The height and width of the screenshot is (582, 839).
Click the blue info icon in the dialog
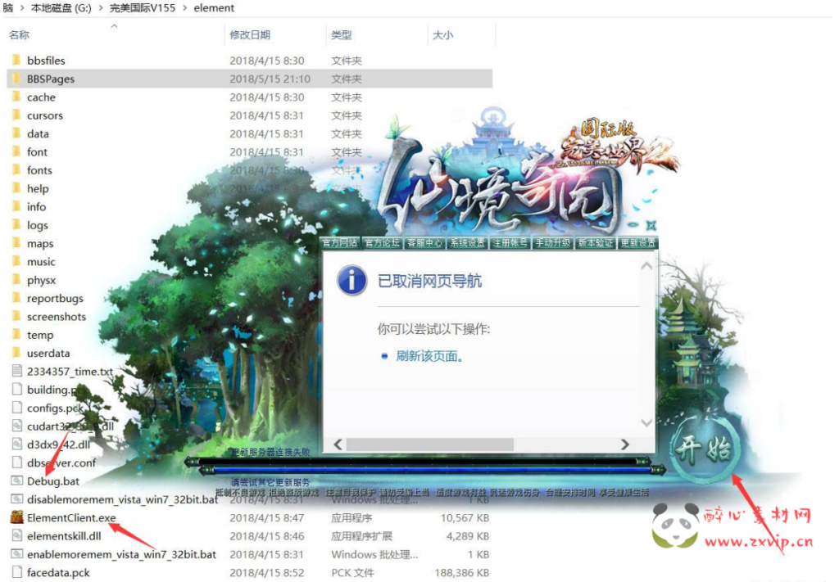(x=351, y=281)
